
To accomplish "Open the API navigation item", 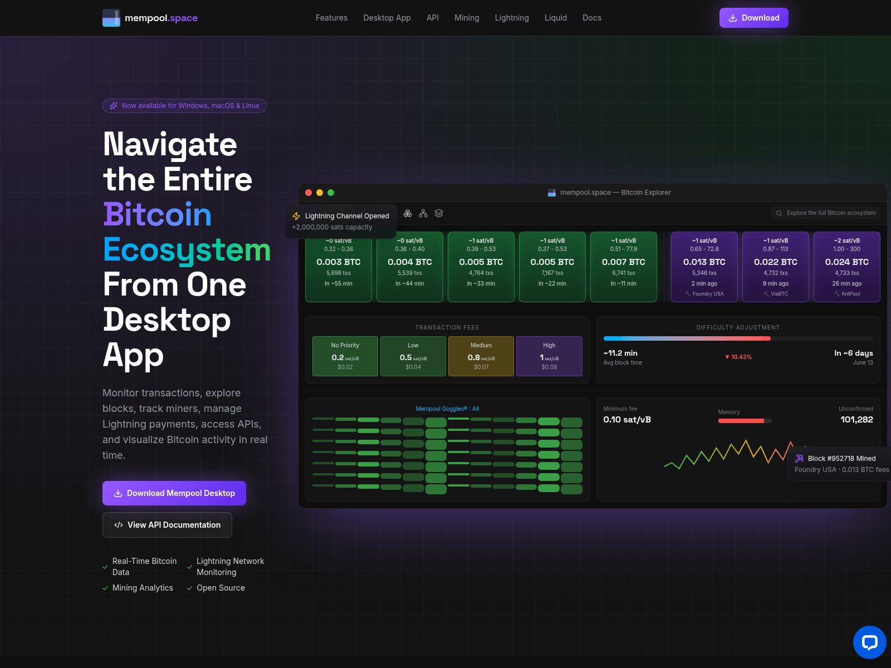I will 433,18.
